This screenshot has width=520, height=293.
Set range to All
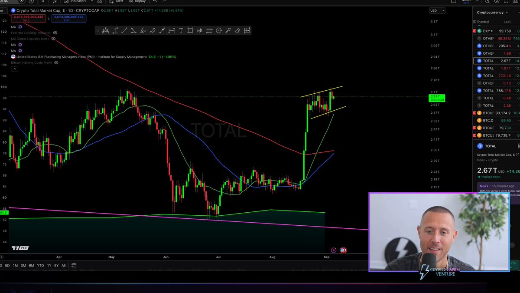[x=64, y=265]
